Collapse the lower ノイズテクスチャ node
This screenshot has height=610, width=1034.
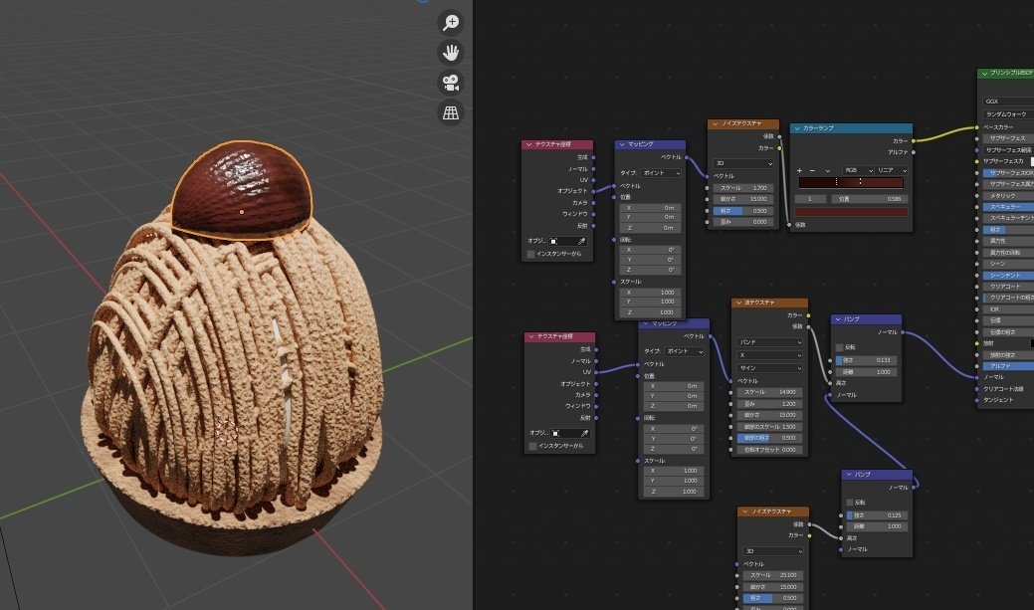tap(744, 511)
